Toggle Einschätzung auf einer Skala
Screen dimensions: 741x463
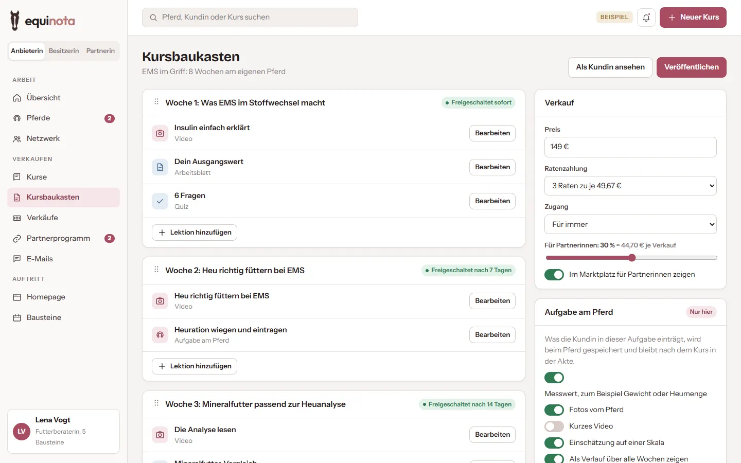[554, 443]
